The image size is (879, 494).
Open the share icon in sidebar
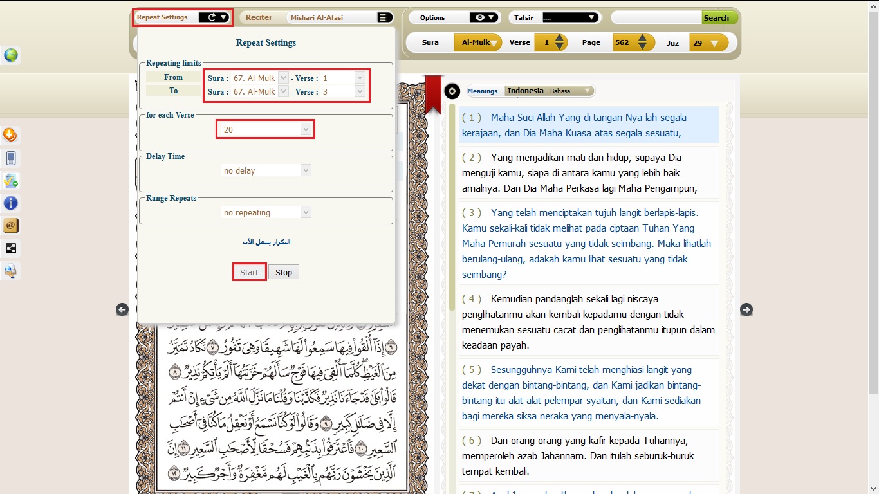coord(10,248)
